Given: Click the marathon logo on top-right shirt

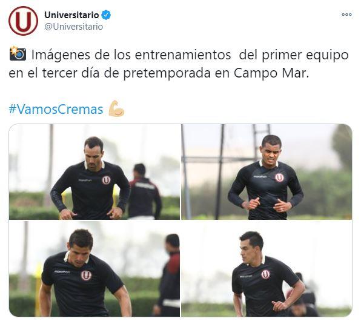Looking at the screenshot, I should (x=260, y=176).
